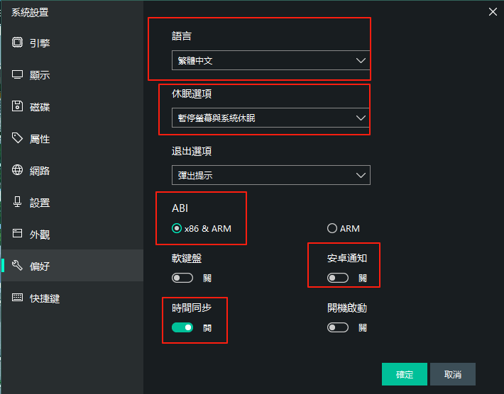Click the 偏好 wrench icon

coord(17,265)
